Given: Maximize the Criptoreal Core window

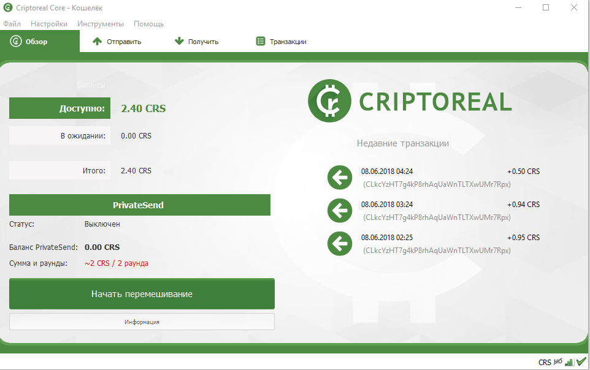Looking at the screenshot, I should click(x=546, y=7).
